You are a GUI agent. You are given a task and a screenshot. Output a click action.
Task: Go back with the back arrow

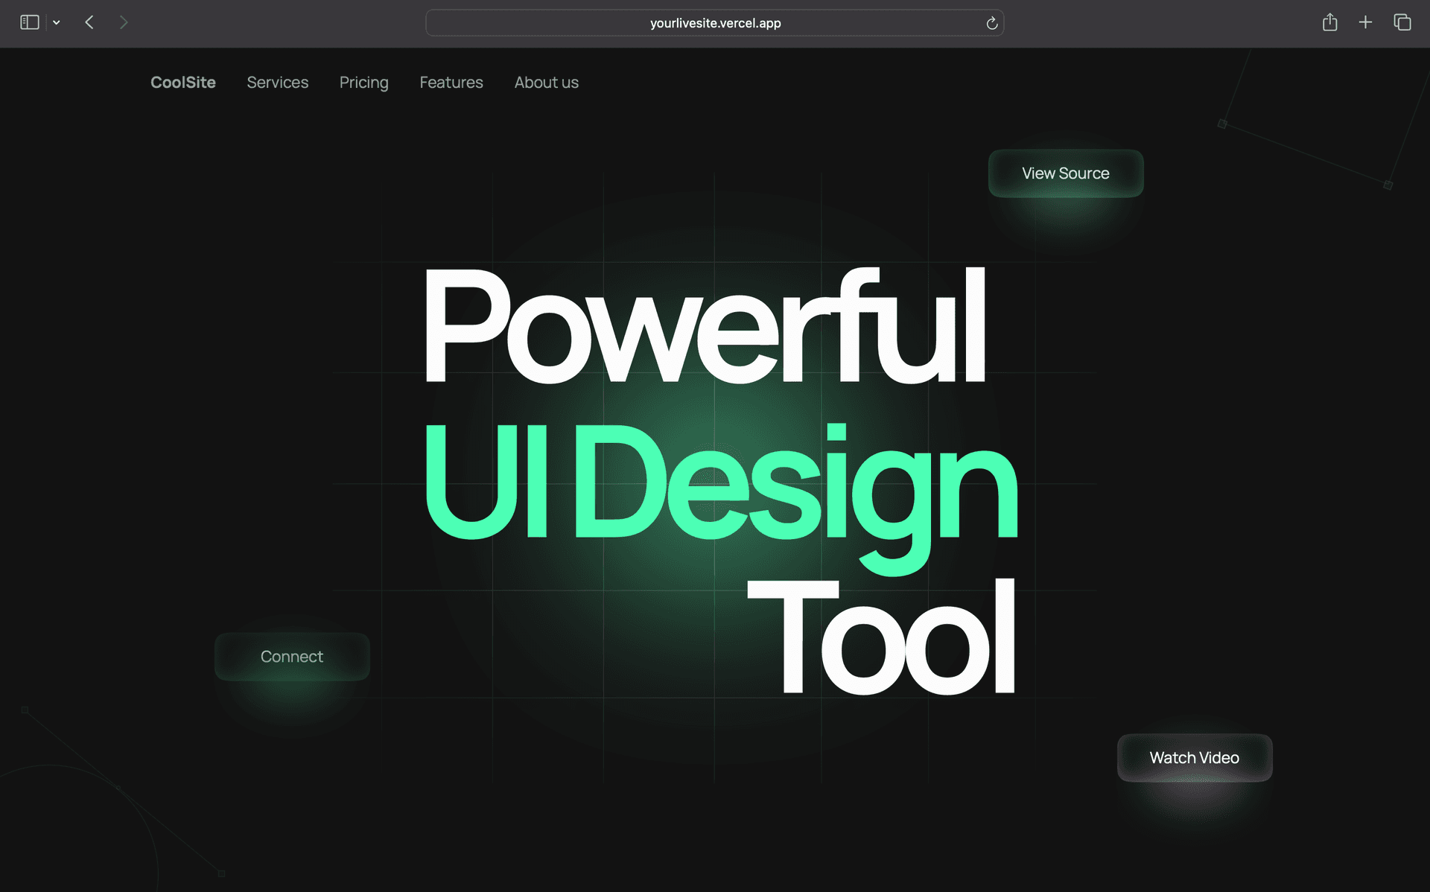89,22
